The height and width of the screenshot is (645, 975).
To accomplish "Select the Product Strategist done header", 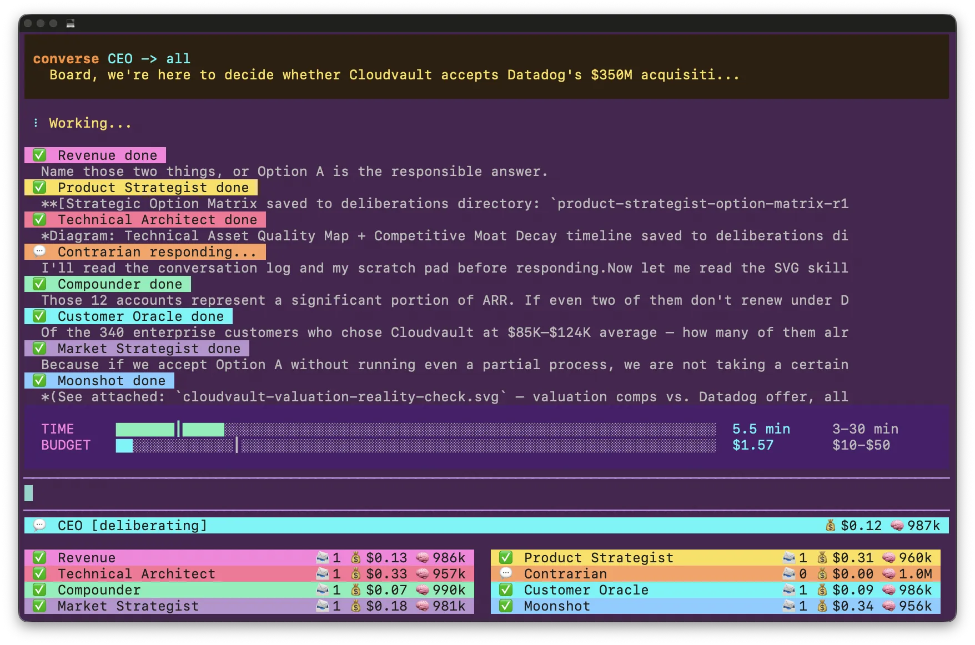I will [141, 187].
